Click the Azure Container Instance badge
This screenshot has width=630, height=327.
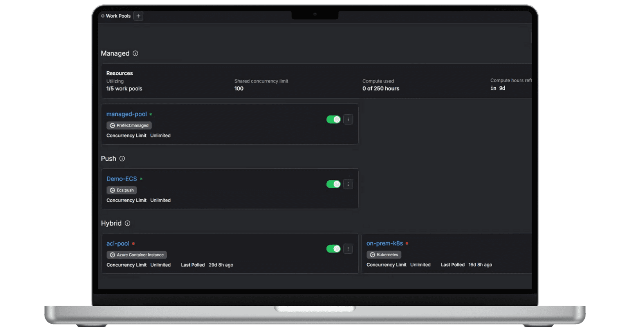pyautogui.click(x=136, y=255)
